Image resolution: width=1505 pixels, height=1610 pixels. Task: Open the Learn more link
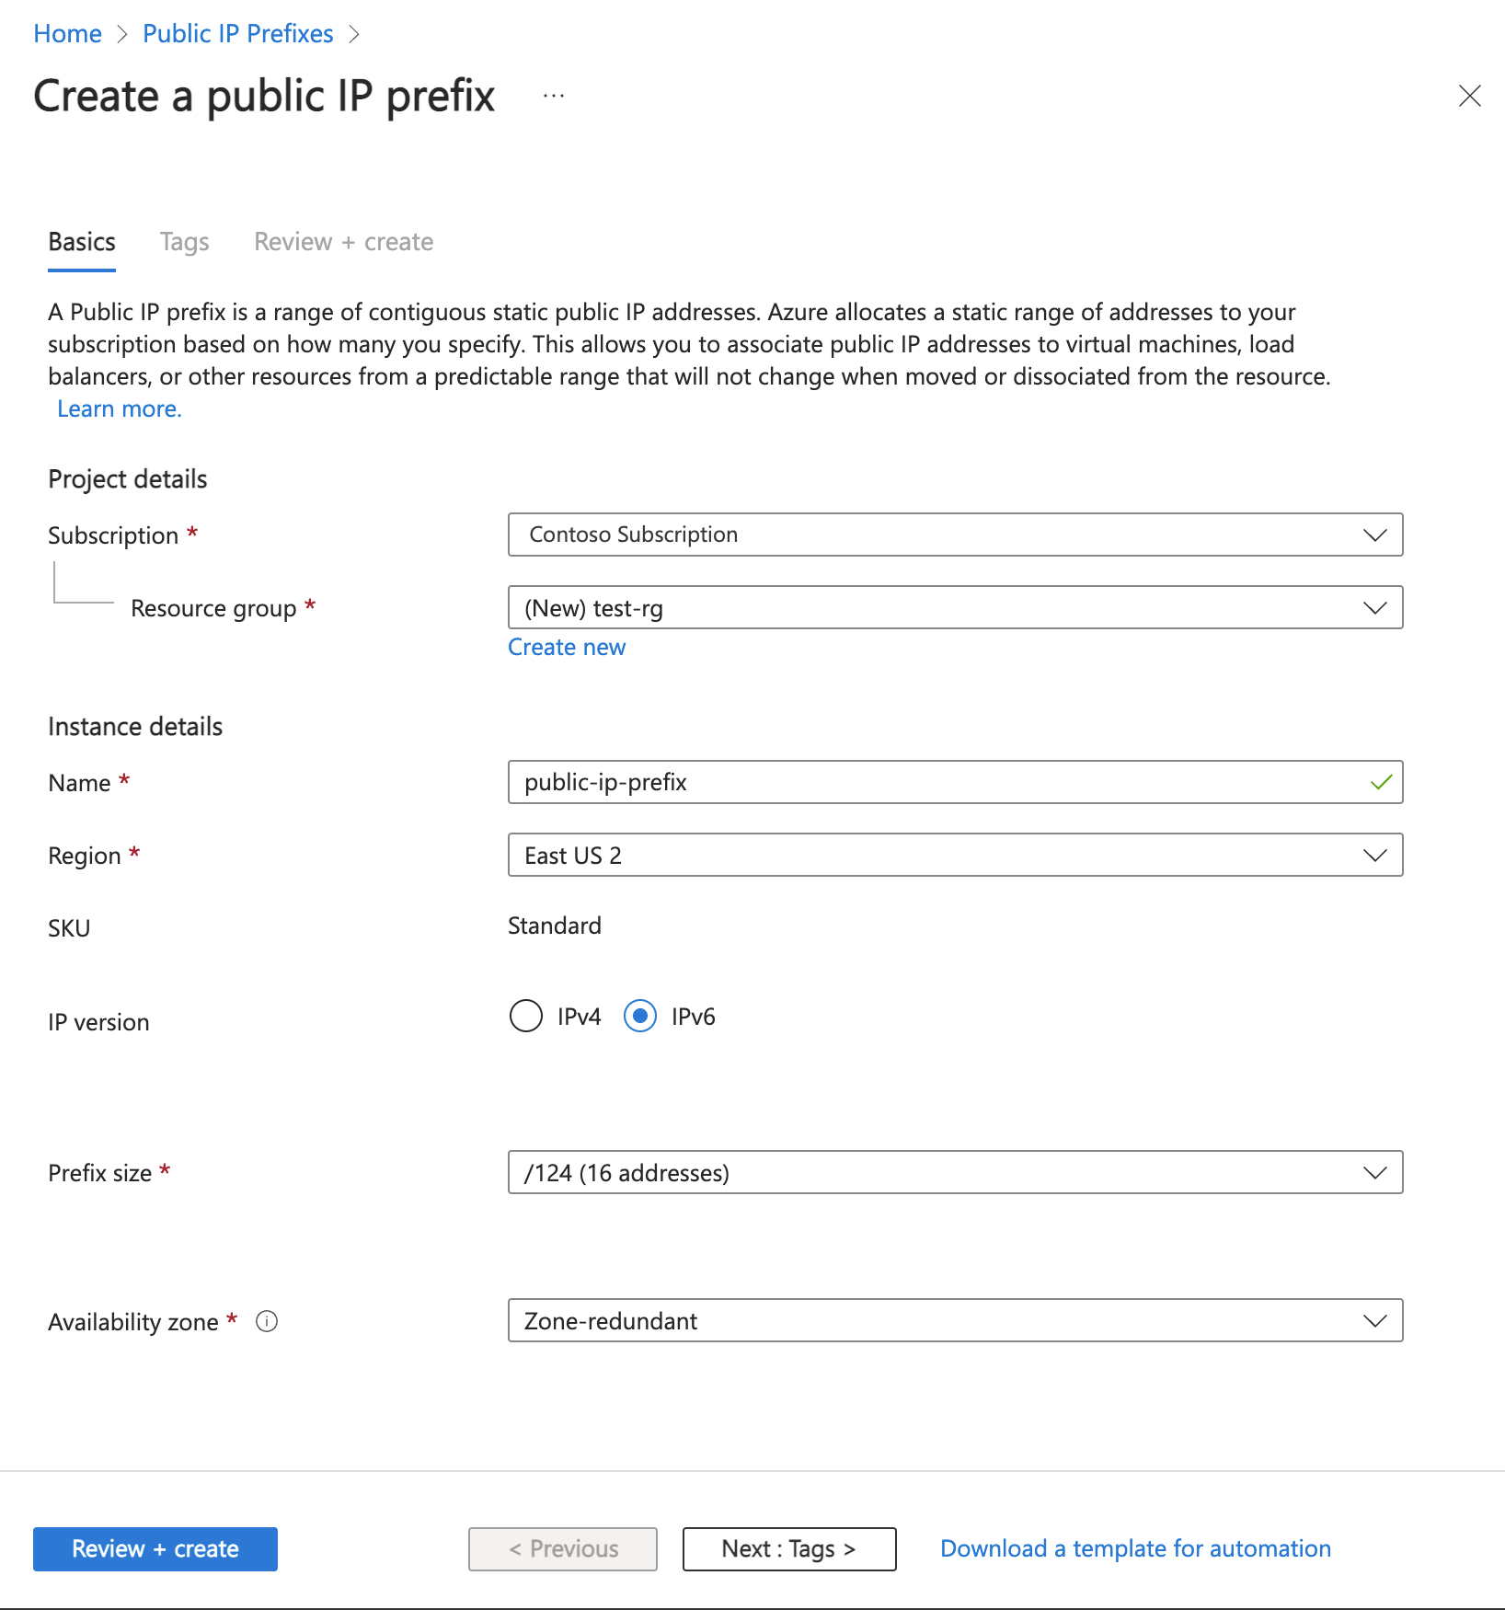click(x=118, y=408)
